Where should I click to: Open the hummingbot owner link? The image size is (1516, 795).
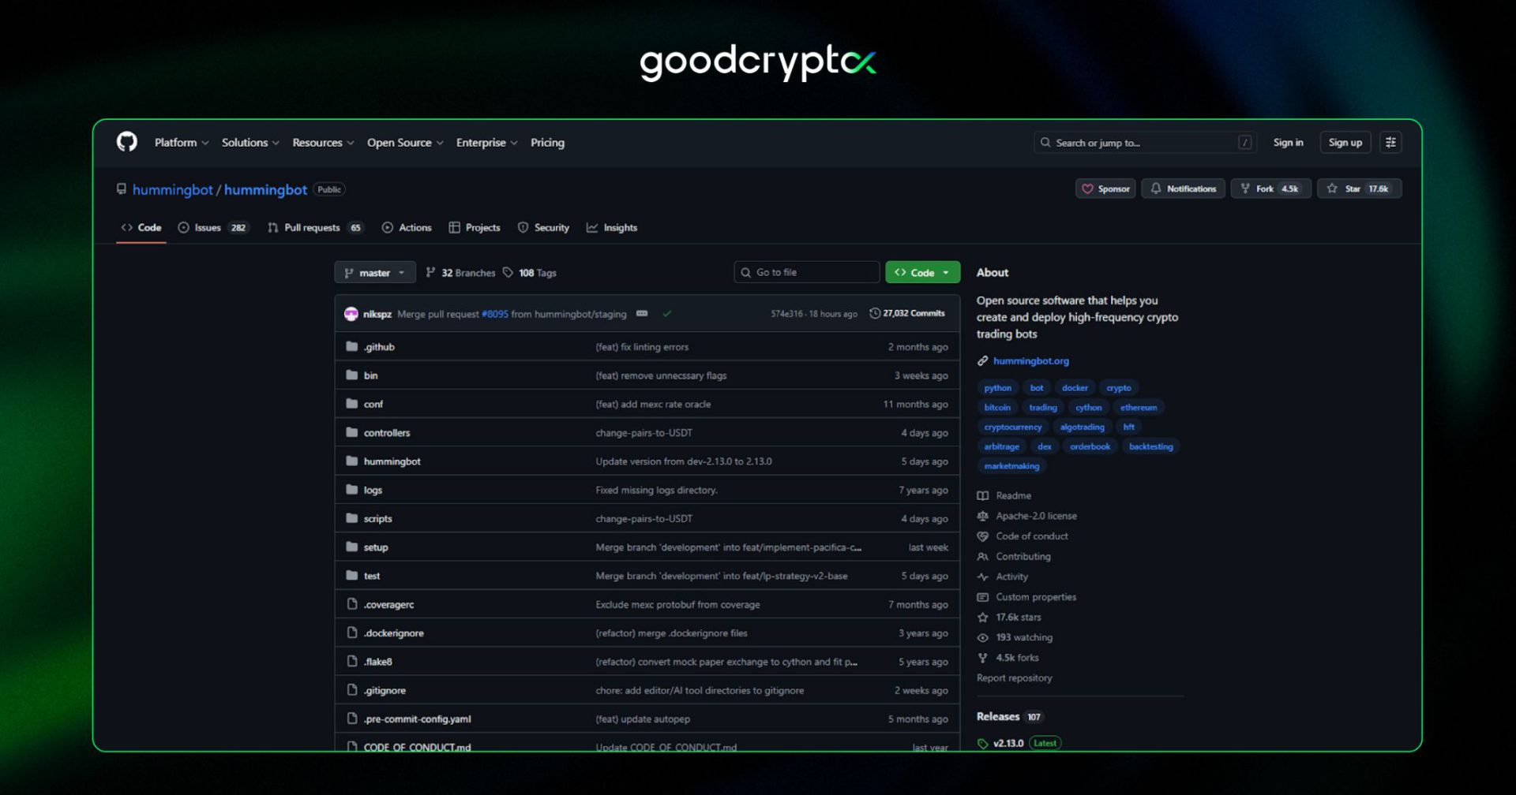point(172,190)
